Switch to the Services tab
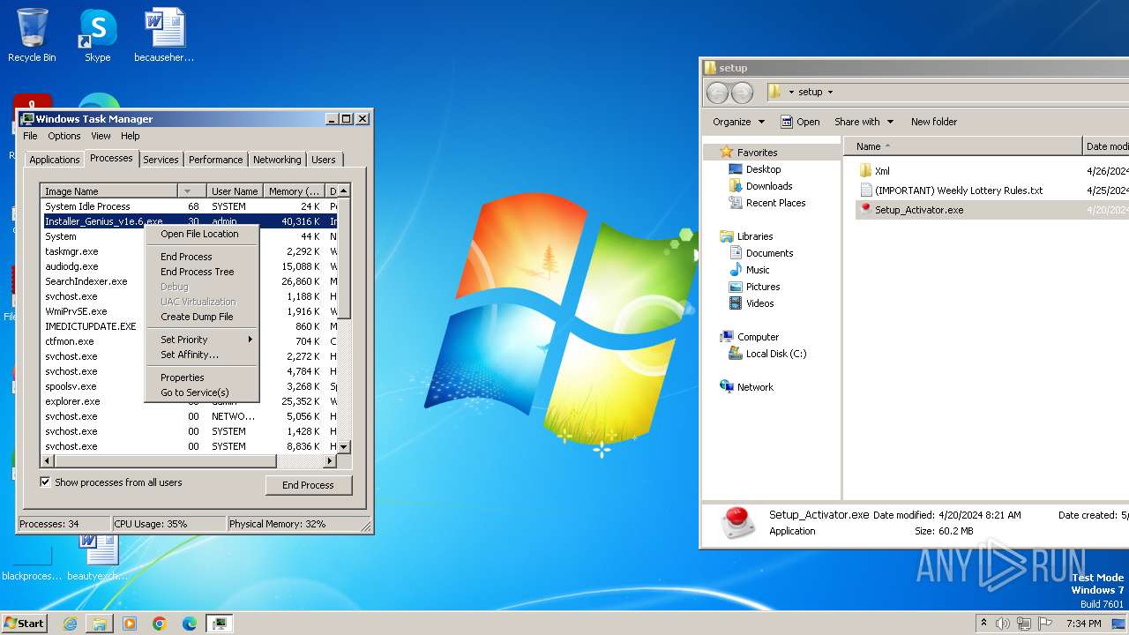This screenshot has width=1129, height=635. click(x=161, y=160)
